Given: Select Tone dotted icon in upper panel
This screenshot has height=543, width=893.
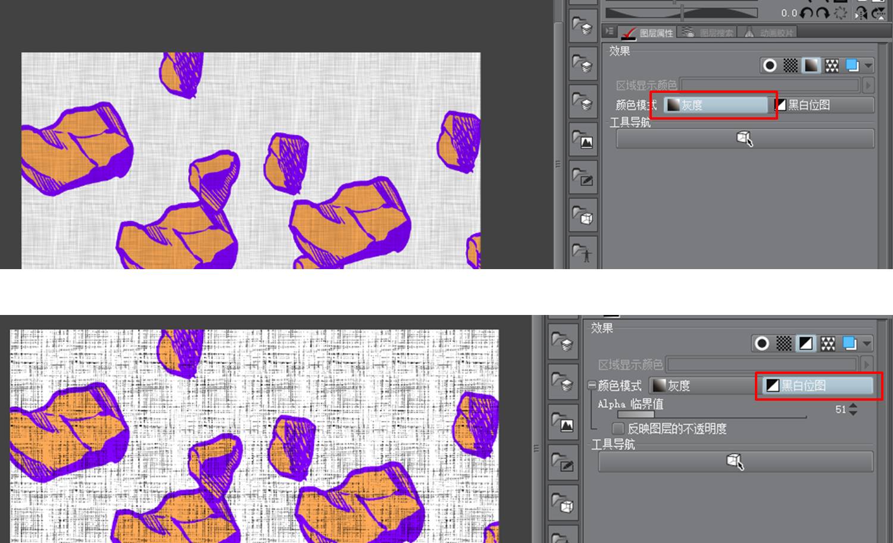Looking at the screenshot, I should click(791, 65).
